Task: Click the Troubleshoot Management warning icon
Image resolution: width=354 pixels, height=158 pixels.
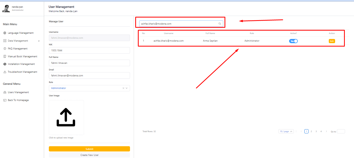Action: click(5, 72)
